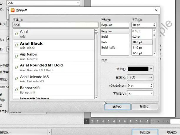Expand the stroke (笔画) dropdown
Image resolution: width=180 pixels, height=135 pixels.
[x=151, y=77]
